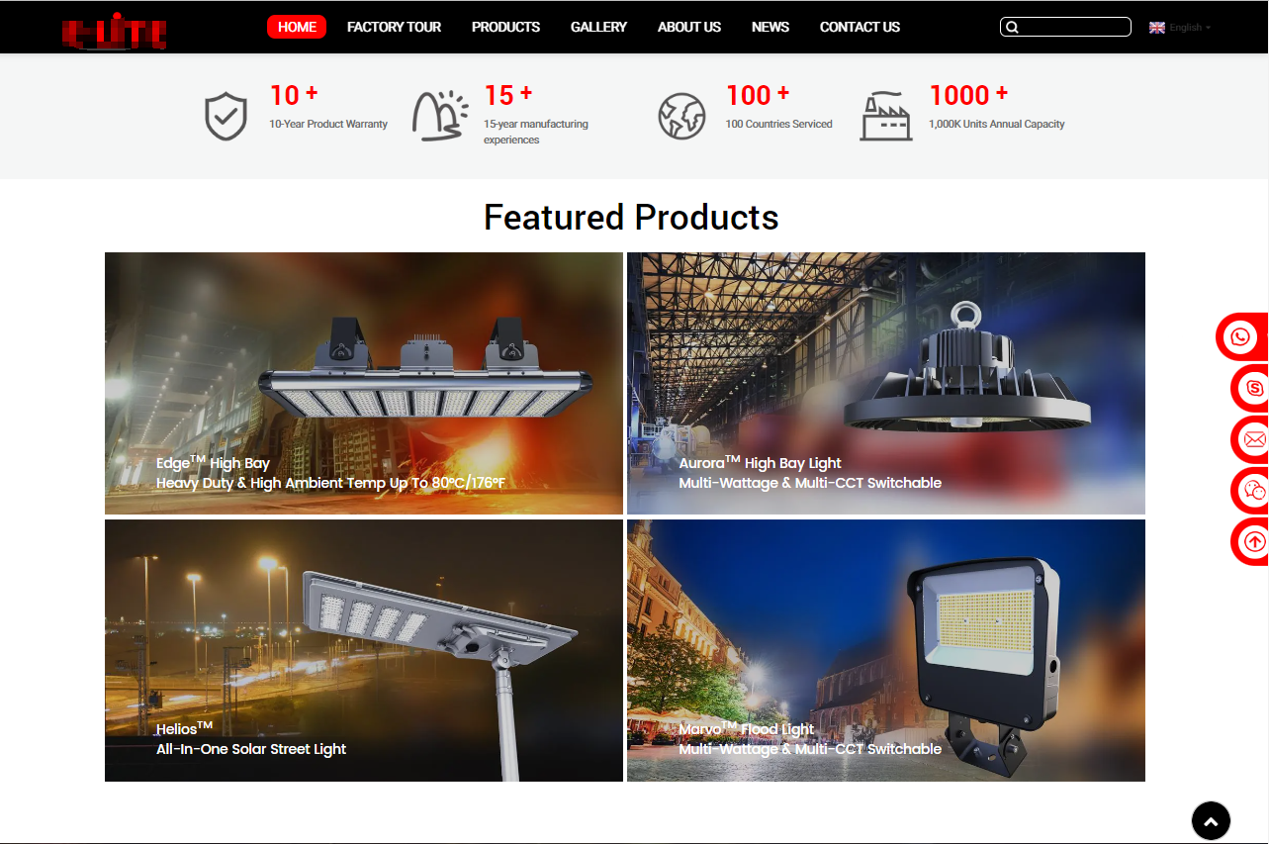The width and height of the screenshot is (1269, 844).
Task: Select the HOME navigation button
Action: click(297, 27)
